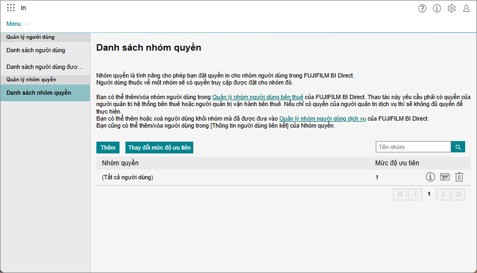Viewport: 477px width, 273px height.
Task: Open the settings gear icon
Action: [452, 8]
